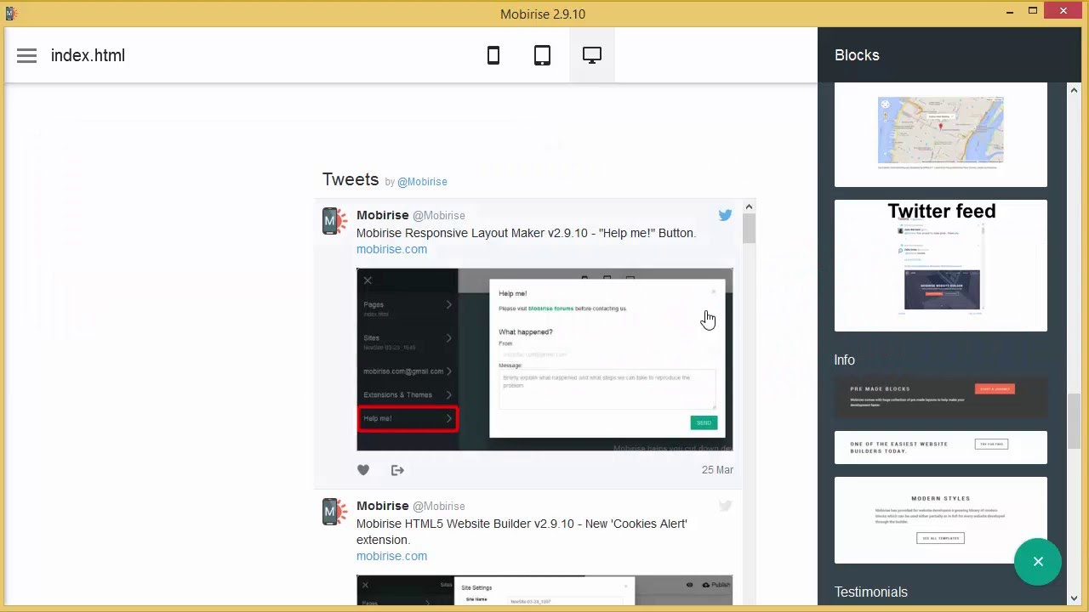
Task: Open mobirise.com link in first tweet
Action: click(391, 249)
